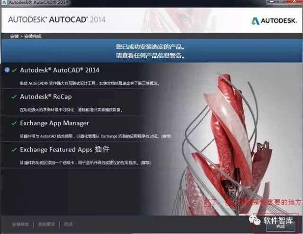Select the Exchange App Manager product title
303x234 pixels.
pyautogui.click(x=54, y=123)
